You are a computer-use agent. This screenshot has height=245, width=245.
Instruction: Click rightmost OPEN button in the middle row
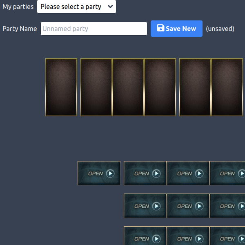click(x=228, y=206)
